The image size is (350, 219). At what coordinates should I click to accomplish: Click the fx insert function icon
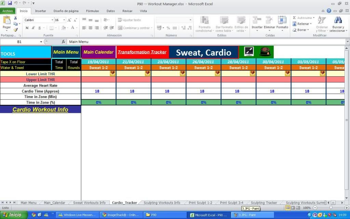(63, 42)
